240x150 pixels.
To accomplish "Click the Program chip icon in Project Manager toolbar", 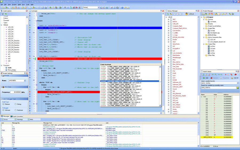I will pos(233,14).
